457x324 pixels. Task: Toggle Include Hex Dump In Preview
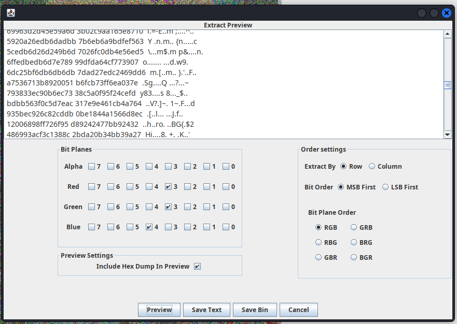197,267
